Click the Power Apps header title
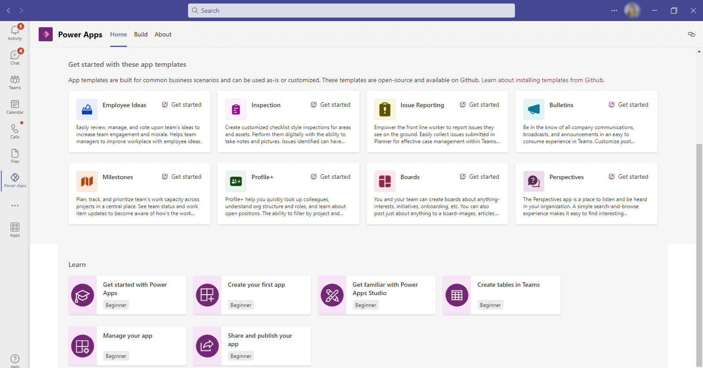This screenshot has height=368, width=703. tap(80, 34)
